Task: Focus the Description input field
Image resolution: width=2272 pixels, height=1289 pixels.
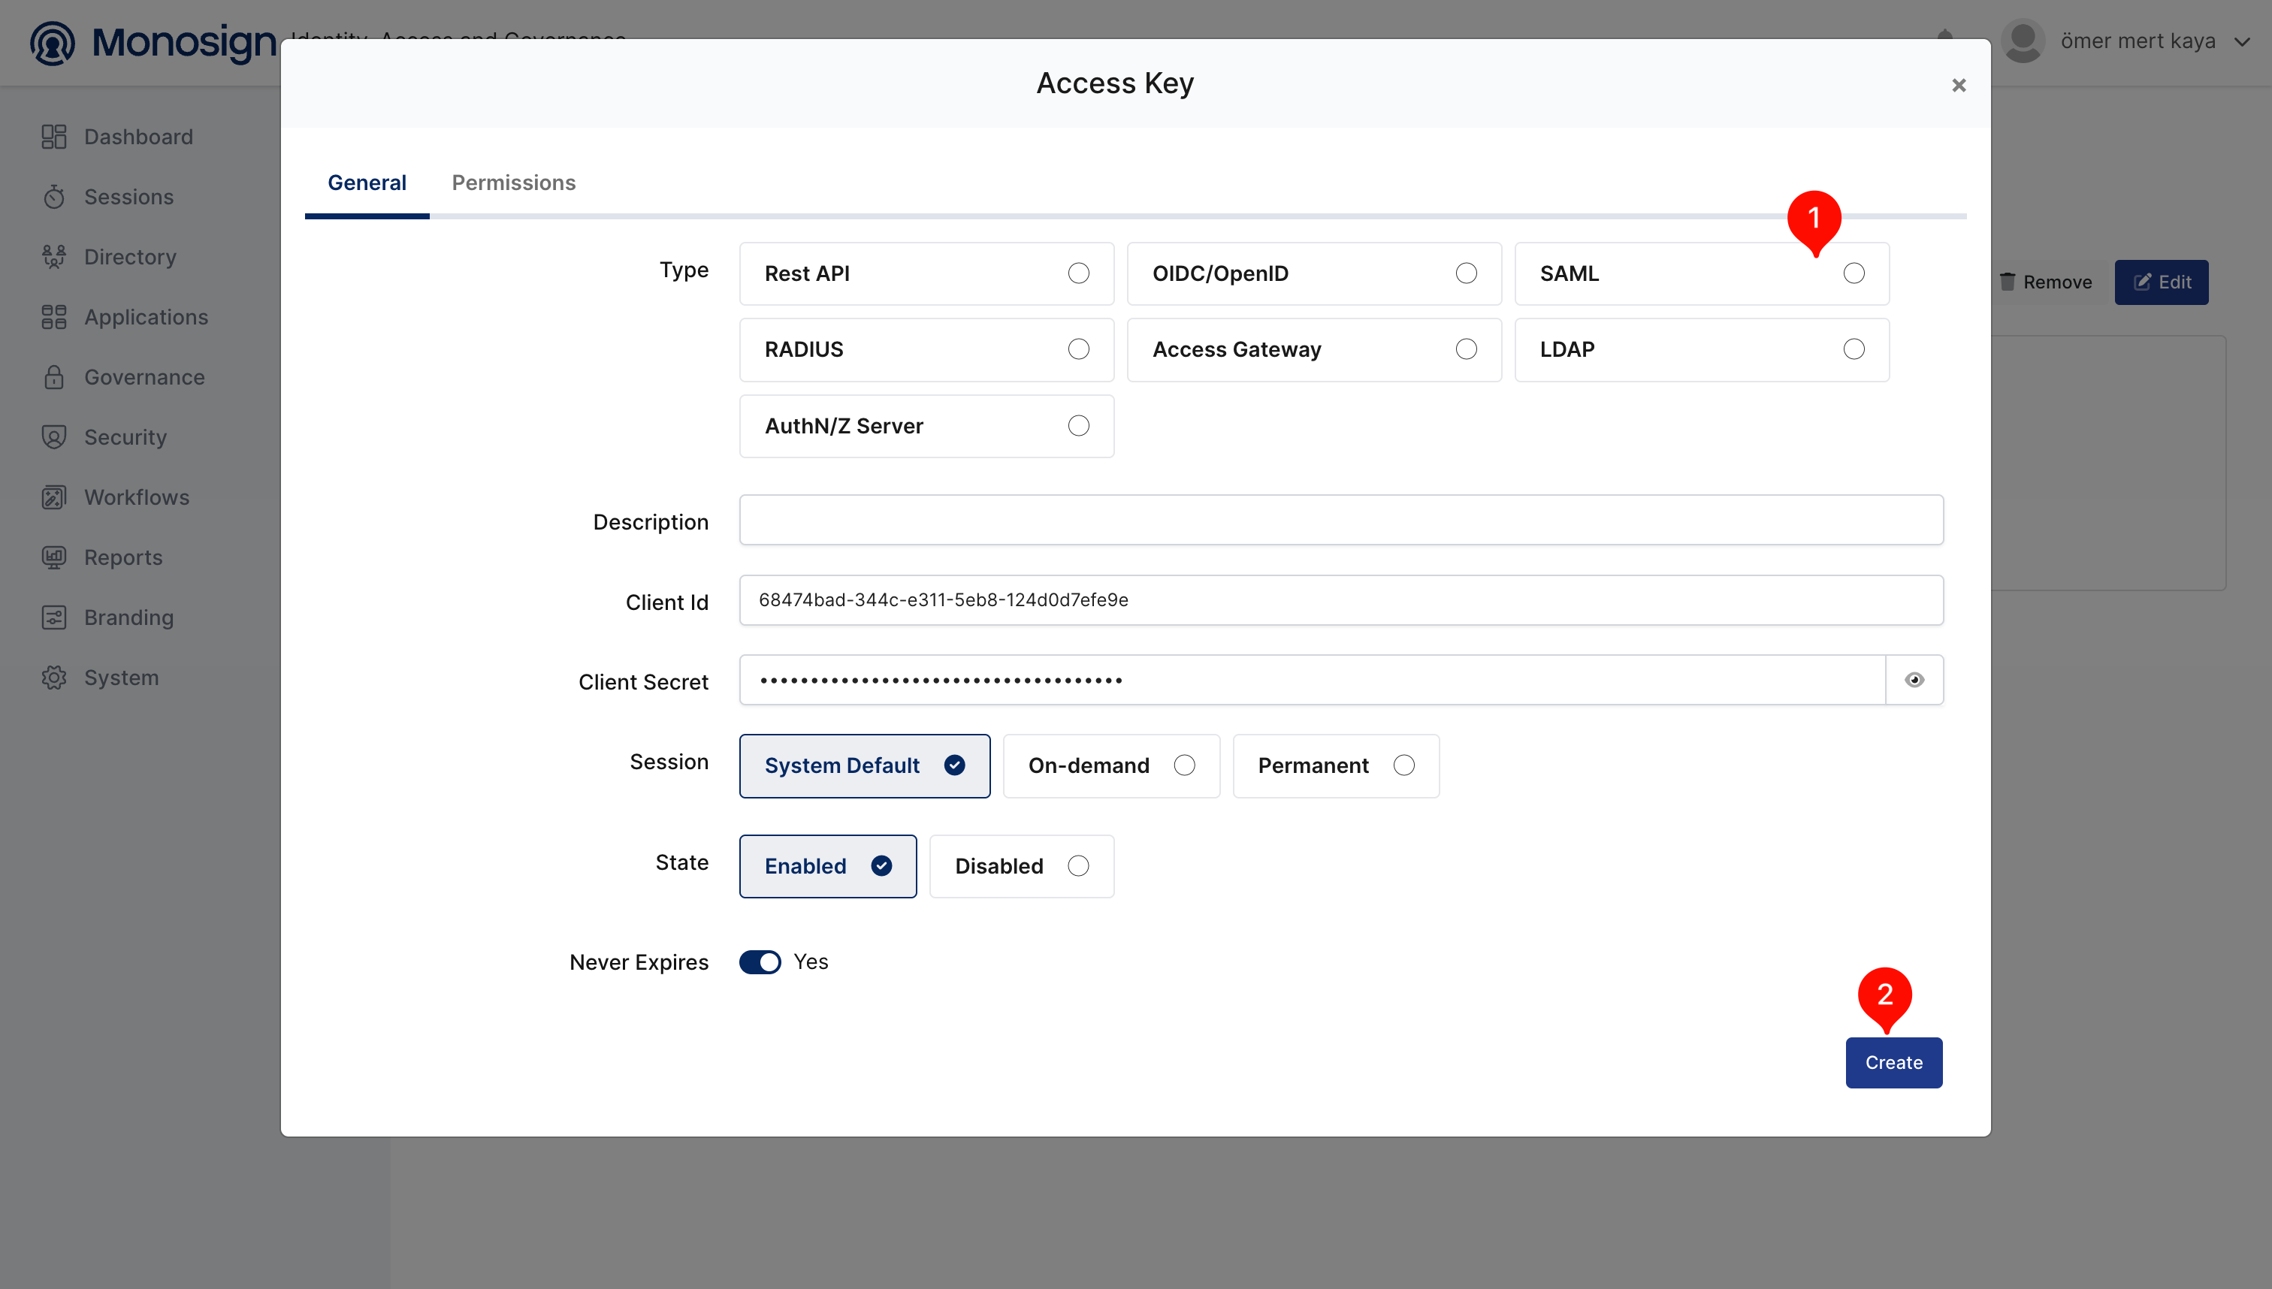Action: (x=1340, y=520)
